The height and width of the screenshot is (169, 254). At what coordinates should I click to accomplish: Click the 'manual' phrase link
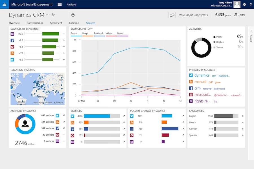(200, 82)
